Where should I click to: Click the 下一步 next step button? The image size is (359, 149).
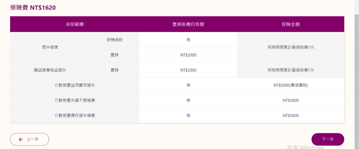328,139
